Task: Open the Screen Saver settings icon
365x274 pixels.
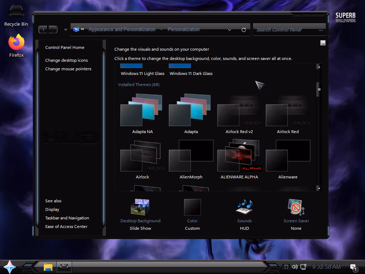Action: click(x=296, y=207)
